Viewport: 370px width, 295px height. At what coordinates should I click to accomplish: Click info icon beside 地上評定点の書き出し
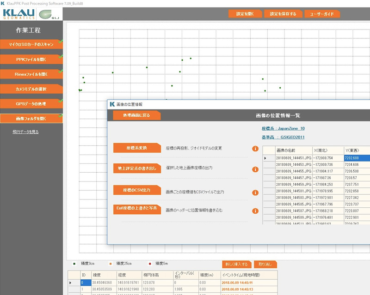click(x=255, y=169)
